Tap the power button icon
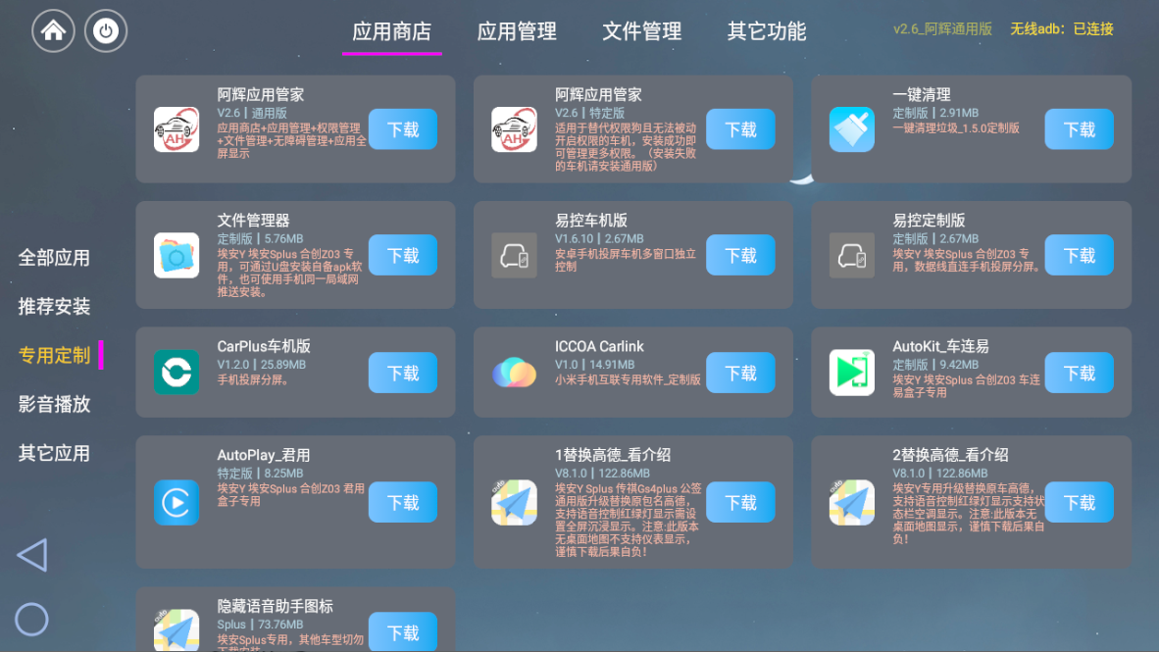1159x652 pixels. coord(106,31)
